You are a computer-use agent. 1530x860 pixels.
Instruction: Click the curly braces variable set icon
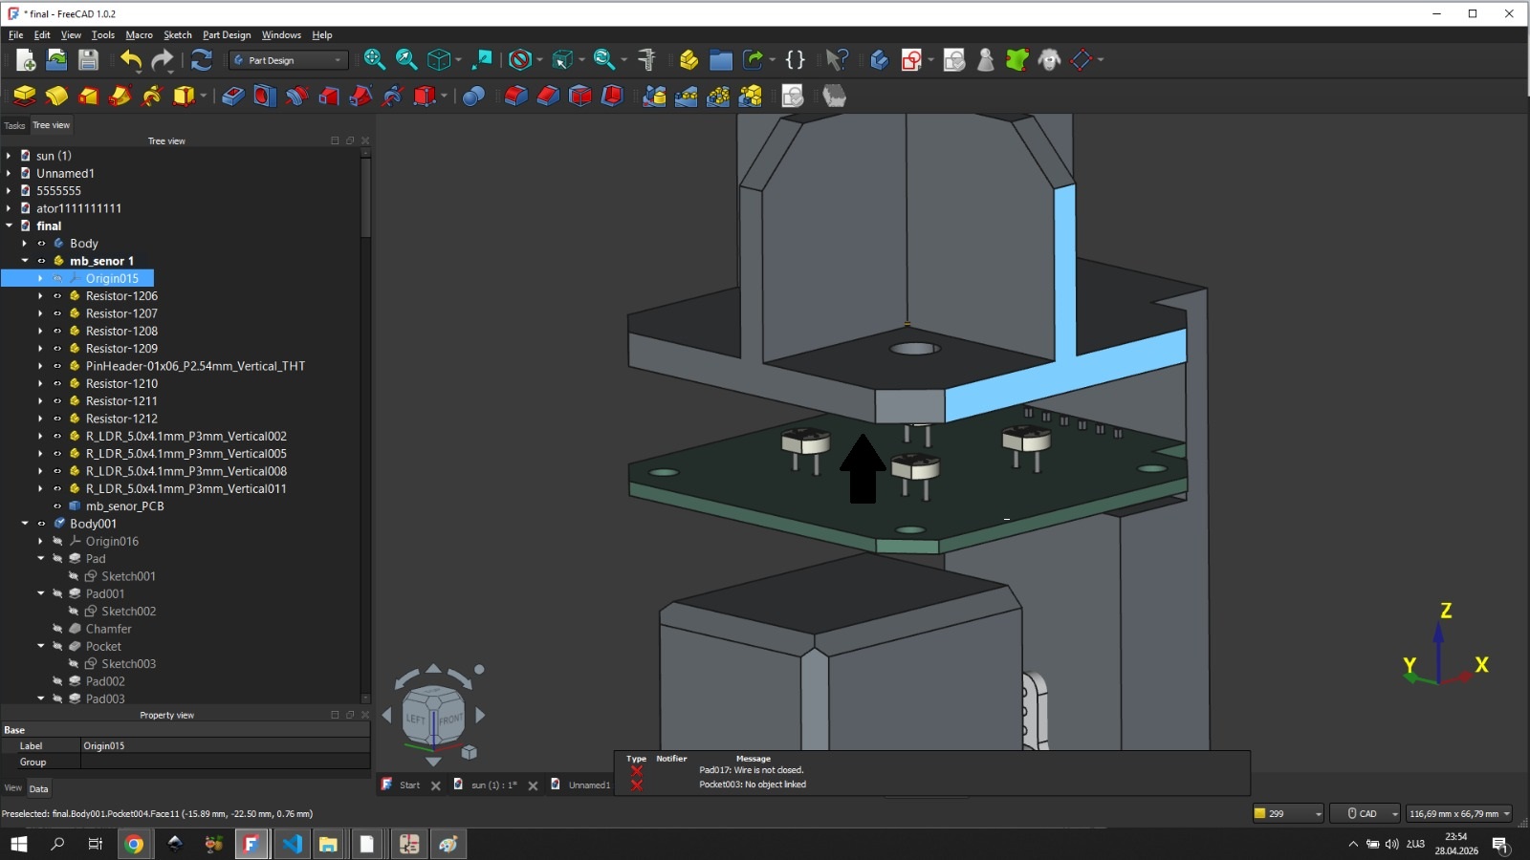tap(795, 60)
